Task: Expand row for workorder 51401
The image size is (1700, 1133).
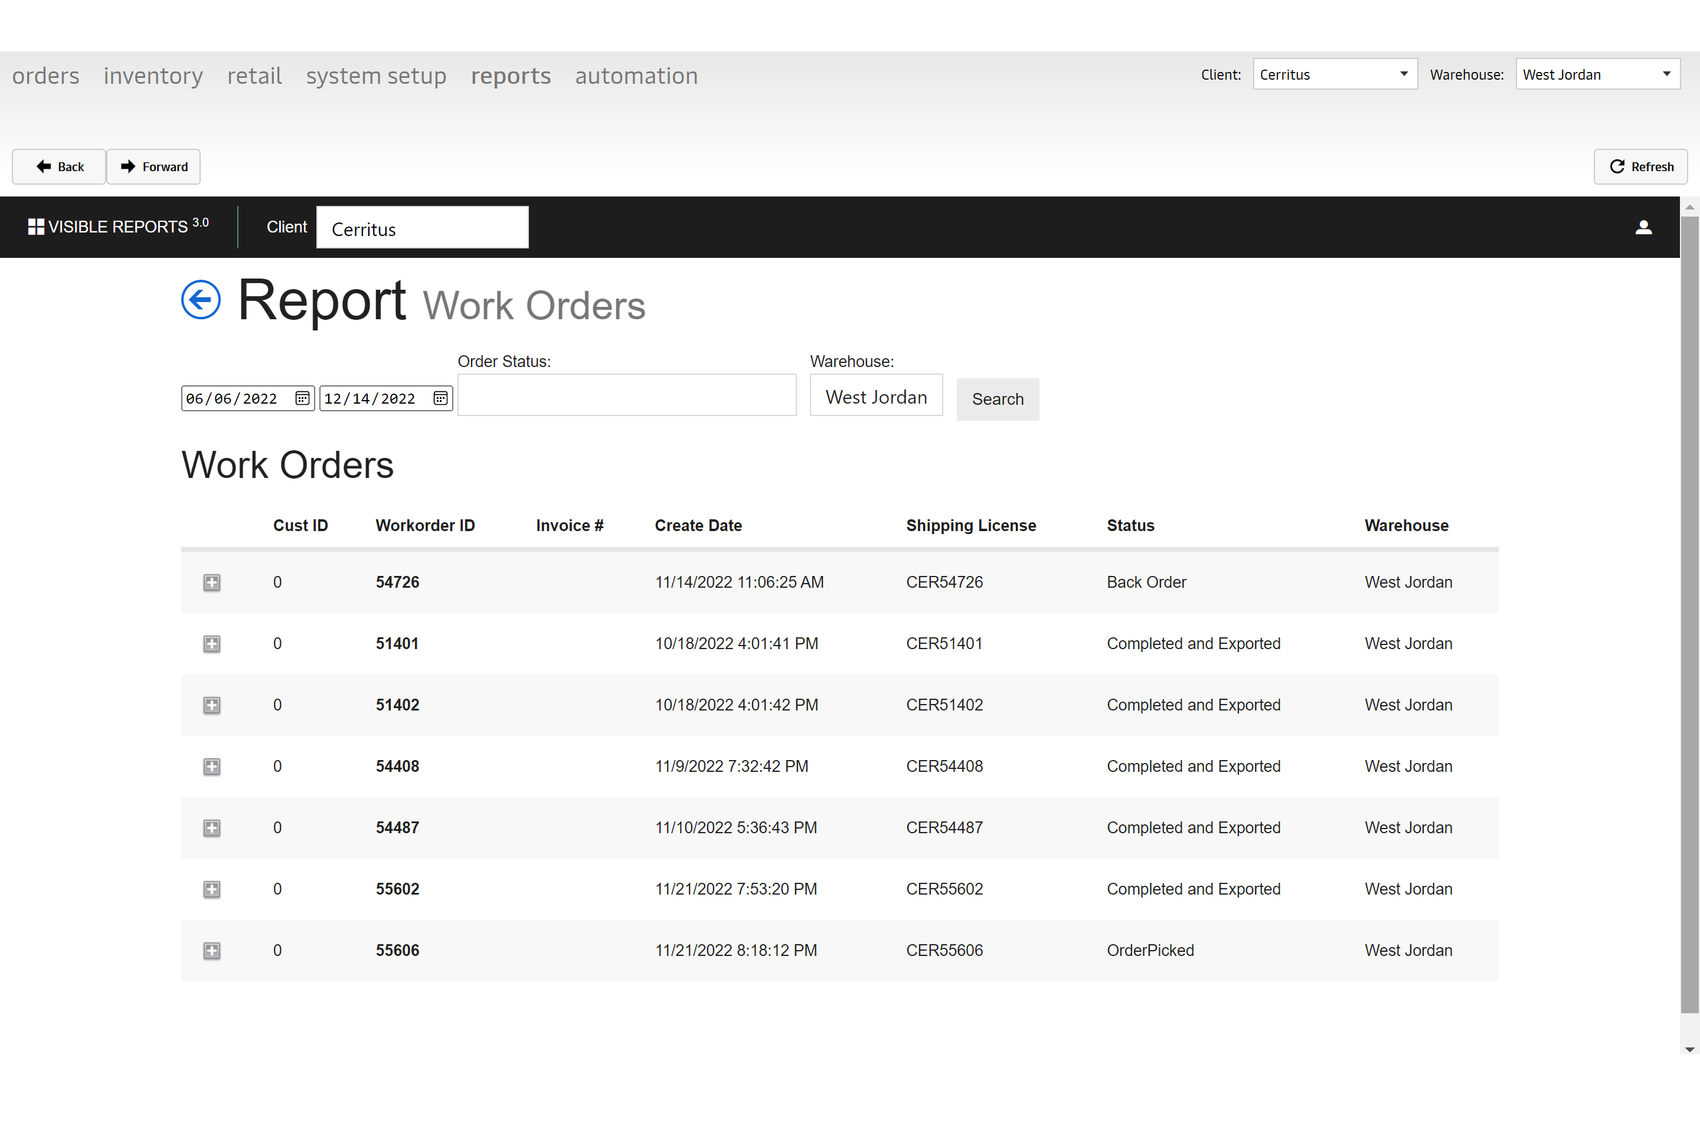Action: (212, 644)
